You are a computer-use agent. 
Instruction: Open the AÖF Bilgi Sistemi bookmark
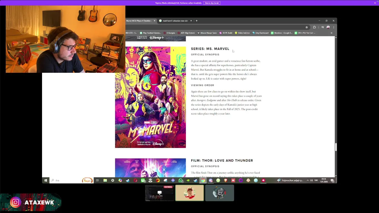click(186, 33)
